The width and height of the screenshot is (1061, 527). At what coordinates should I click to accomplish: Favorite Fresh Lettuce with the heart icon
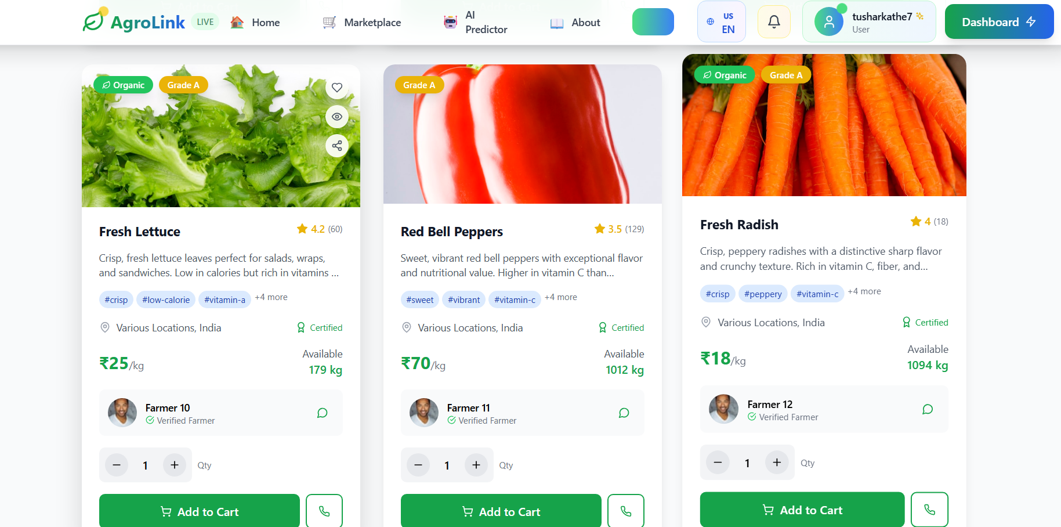coord(337,88)
